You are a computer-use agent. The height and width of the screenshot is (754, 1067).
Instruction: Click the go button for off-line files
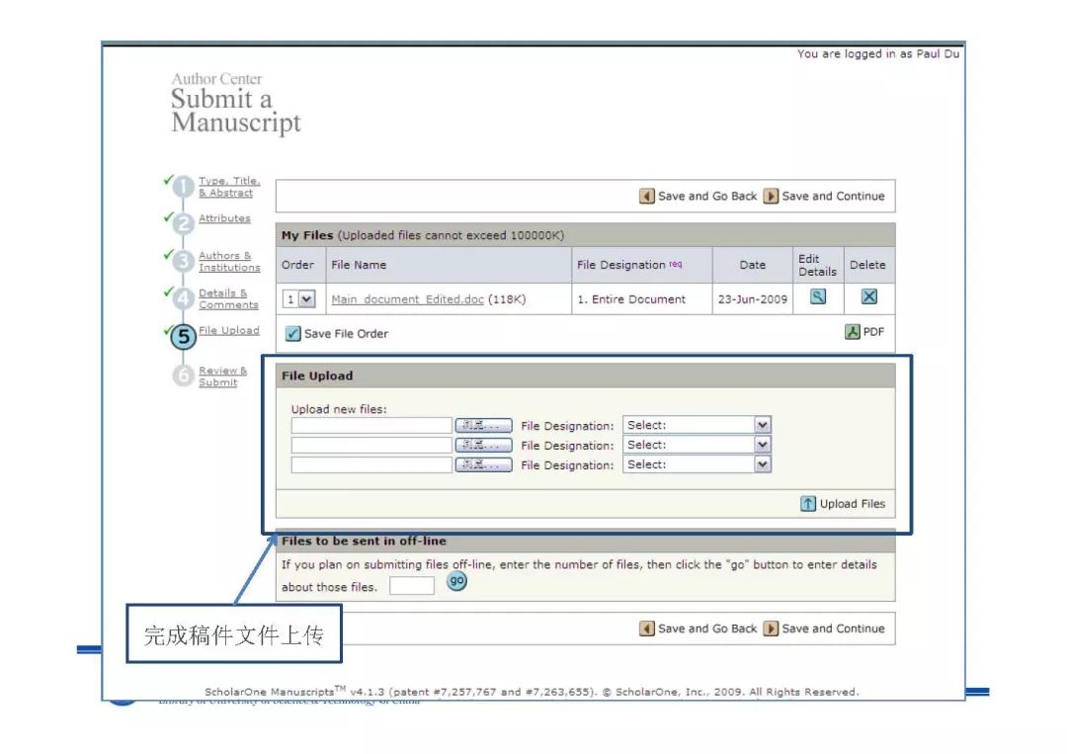(456, 581)
